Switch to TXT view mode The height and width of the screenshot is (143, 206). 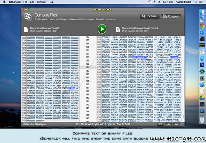(177, 124)
